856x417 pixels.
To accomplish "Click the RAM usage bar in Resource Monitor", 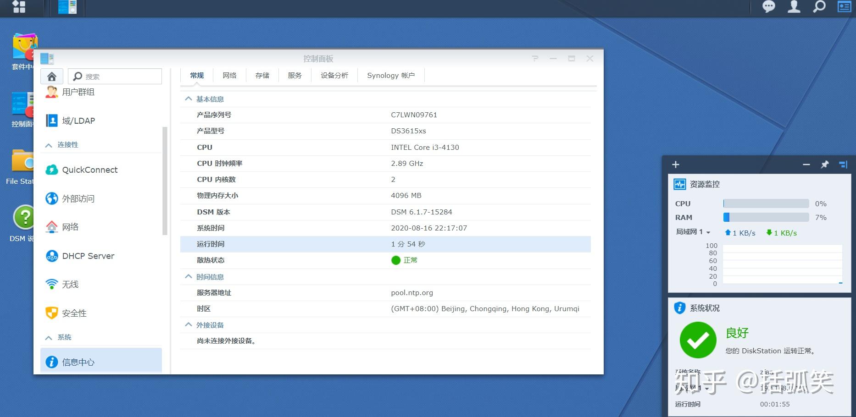I will pyautogui.click(x=765, y=217).
